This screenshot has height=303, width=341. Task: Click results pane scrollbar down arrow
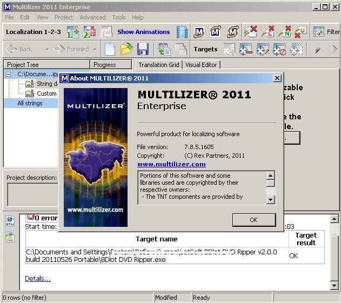pyautogui.click(x=334, y=285)
